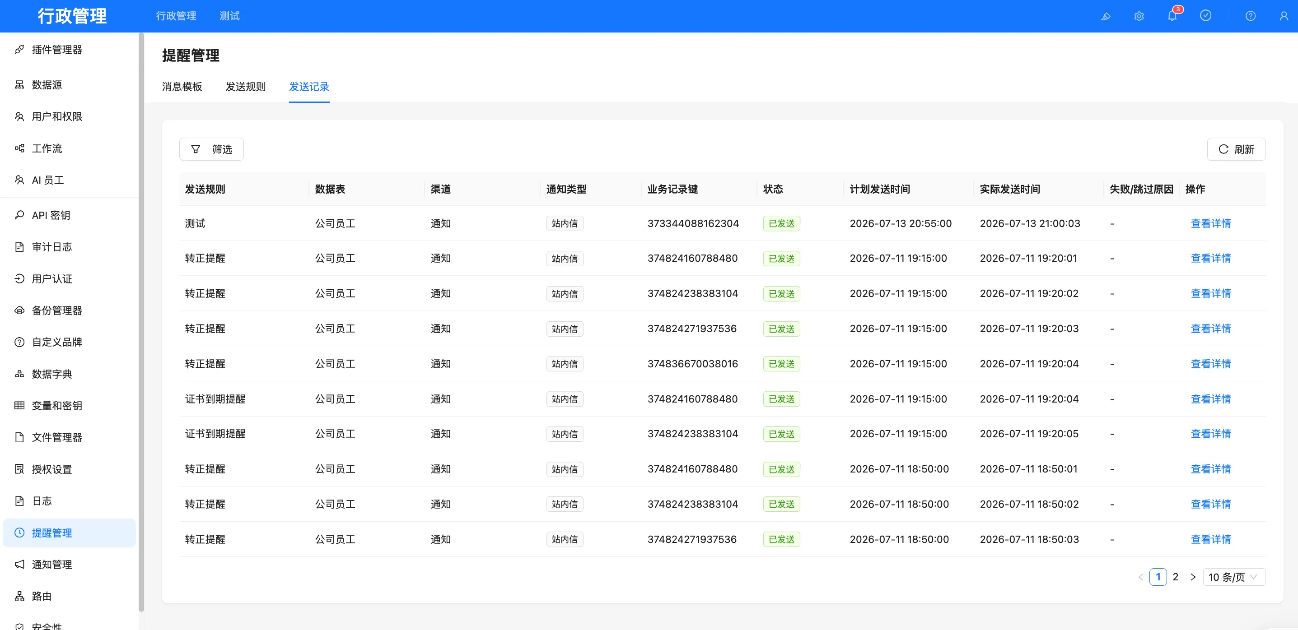Click the users and permissions icon
1298x630 pixels.
coord(19,116)
